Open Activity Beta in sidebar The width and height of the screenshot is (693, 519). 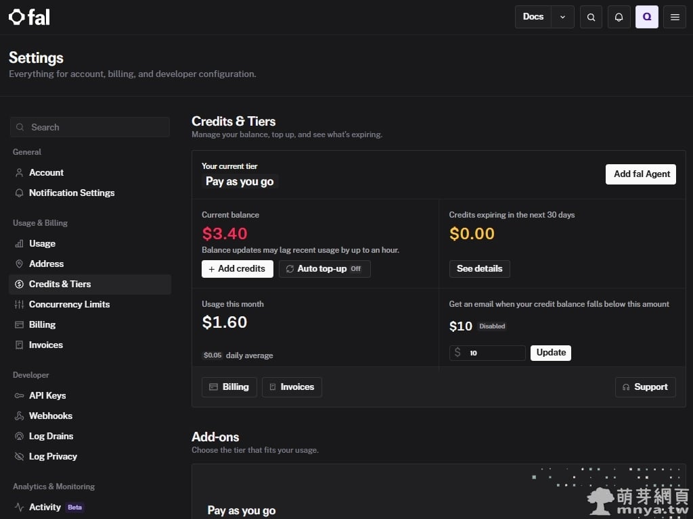[90, 508]
